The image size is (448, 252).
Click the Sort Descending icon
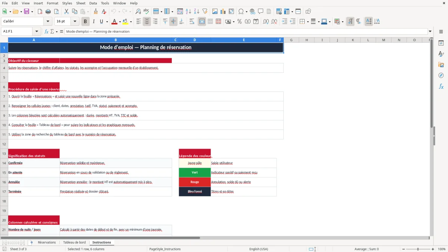(x=197, y=12)
